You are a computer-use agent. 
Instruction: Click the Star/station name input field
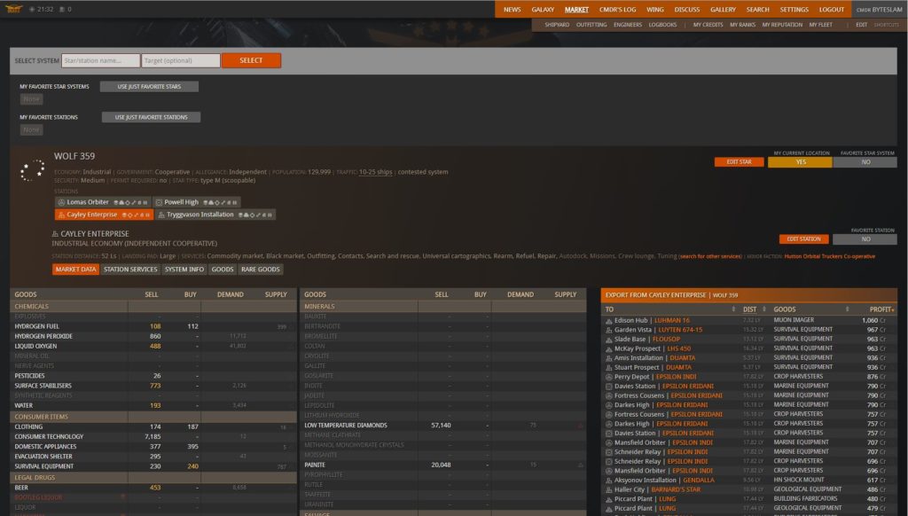(x=101, y=60)
